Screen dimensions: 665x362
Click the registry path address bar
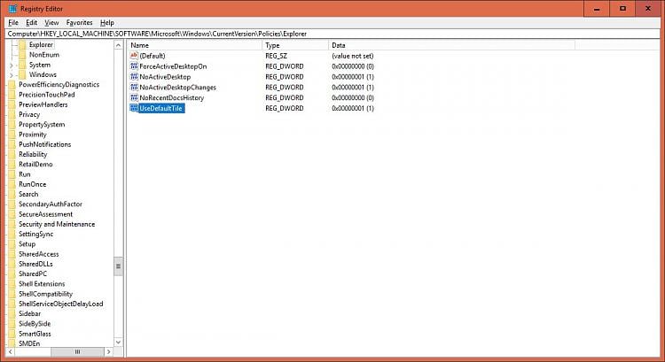coord(332,34)
